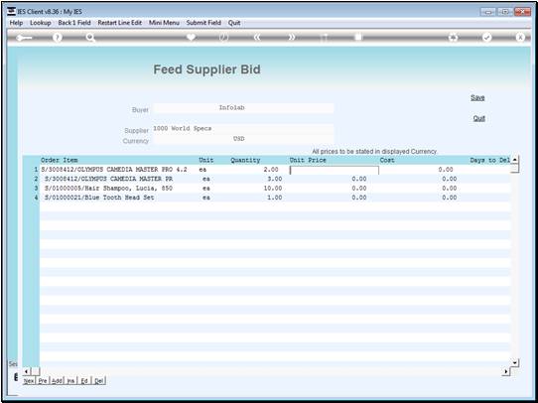Click the Save link
The width and height of the screenshot is (538, 403).
click(477, 97)
